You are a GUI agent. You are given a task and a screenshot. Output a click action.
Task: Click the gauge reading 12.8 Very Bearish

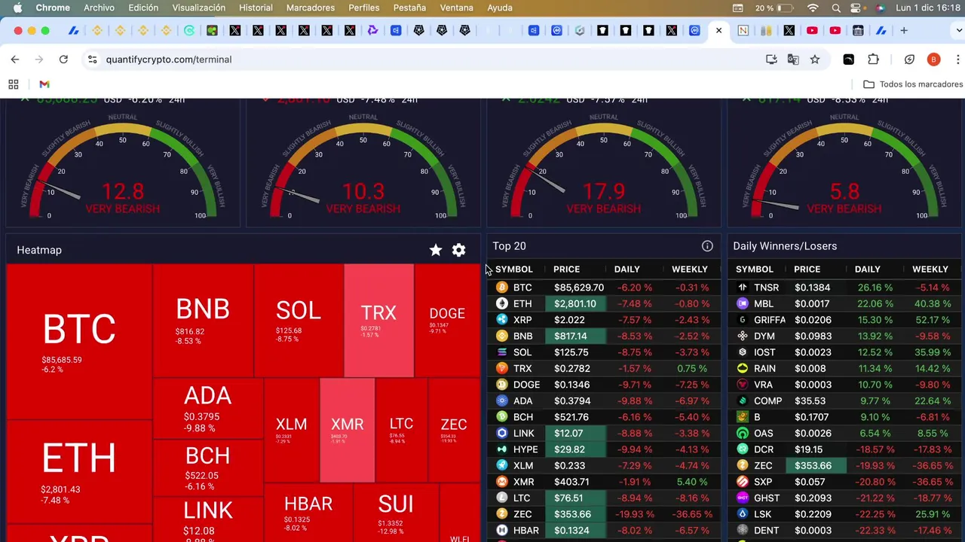click(122, 166)
